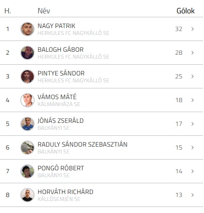Click the H. rank column header

[x=8, y=11]
